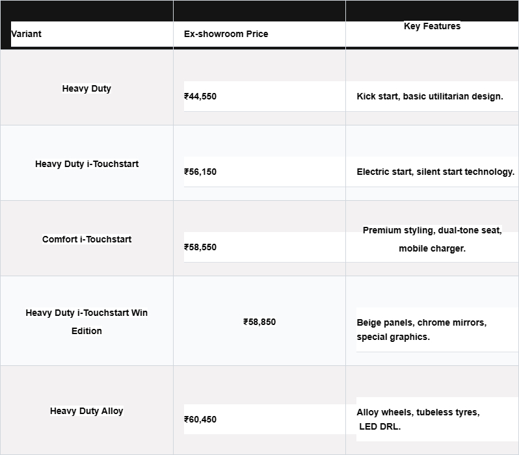Select the Heavy Duty variant cell
Image resolution: width=519 pixels, height=455 pixels.
[x=86, y=88]
